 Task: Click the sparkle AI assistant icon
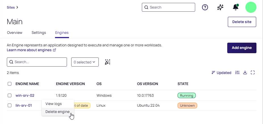pyautogui.click(x=220, y=7)
